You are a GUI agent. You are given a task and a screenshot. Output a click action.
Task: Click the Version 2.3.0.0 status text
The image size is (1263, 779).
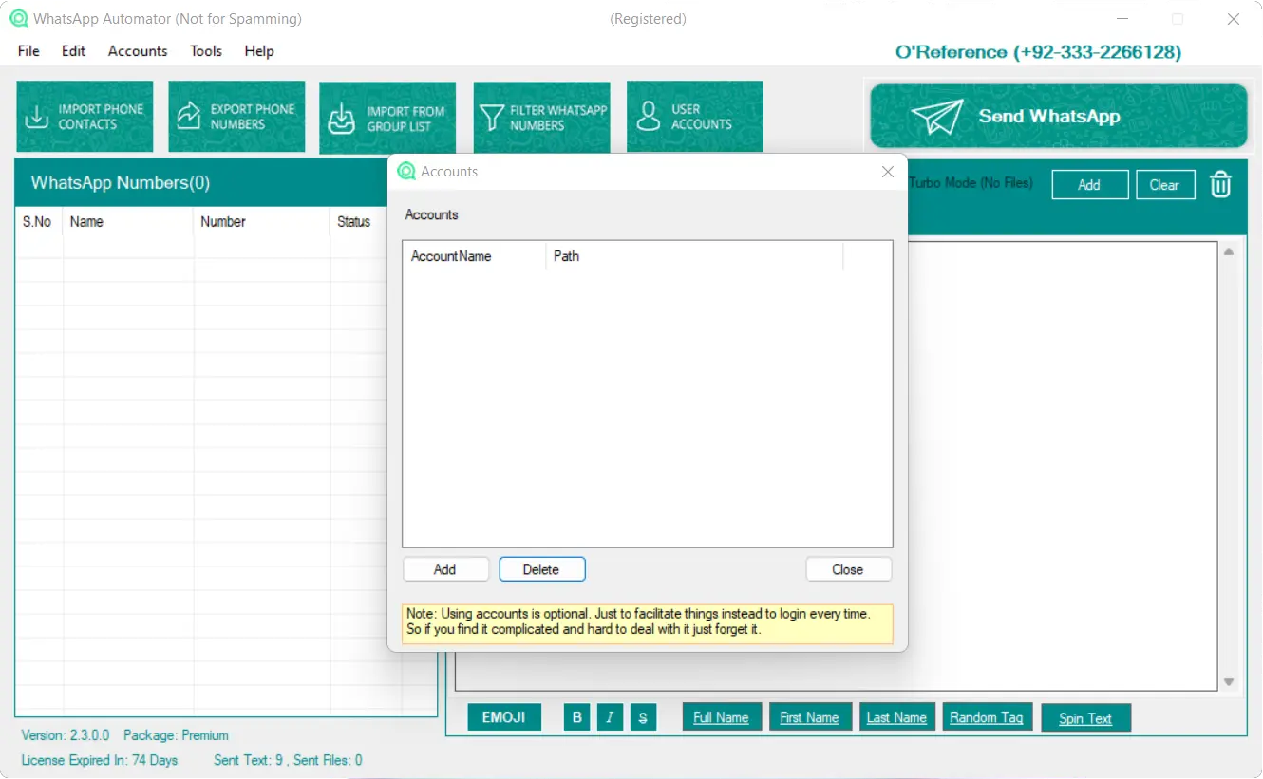coord(66,735)
